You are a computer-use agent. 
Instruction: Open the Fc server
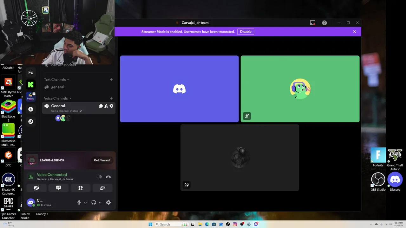pos(31,73)
